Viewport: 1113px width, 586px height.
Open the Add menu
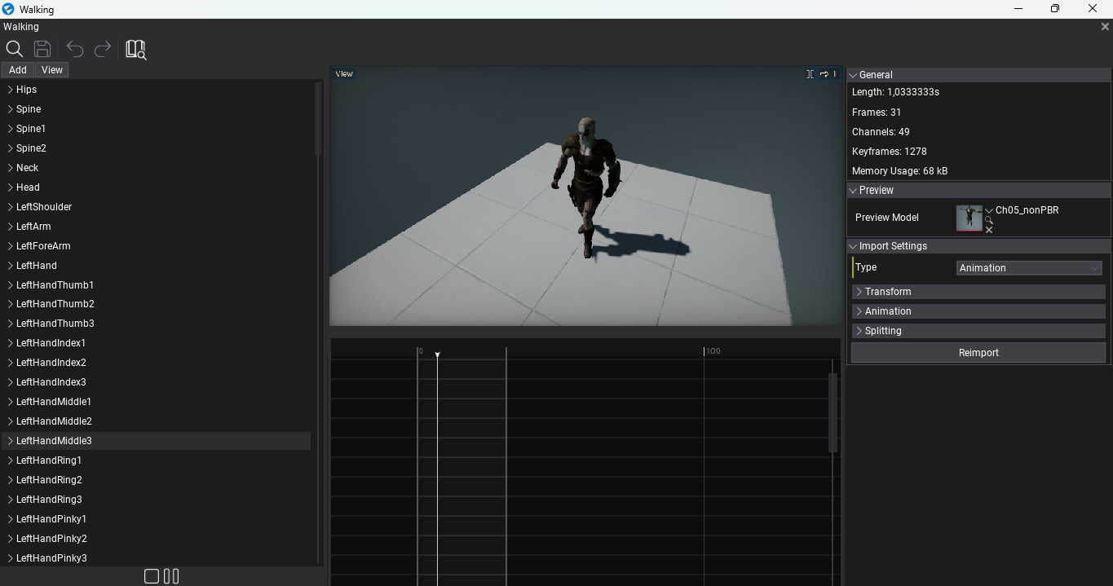pos(17,69)
